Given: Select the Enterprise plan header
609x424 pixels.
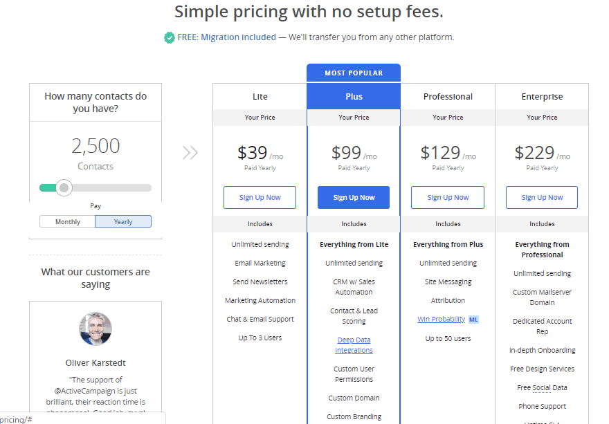Looking at the screenshot, I should click(x=542, y=97).
